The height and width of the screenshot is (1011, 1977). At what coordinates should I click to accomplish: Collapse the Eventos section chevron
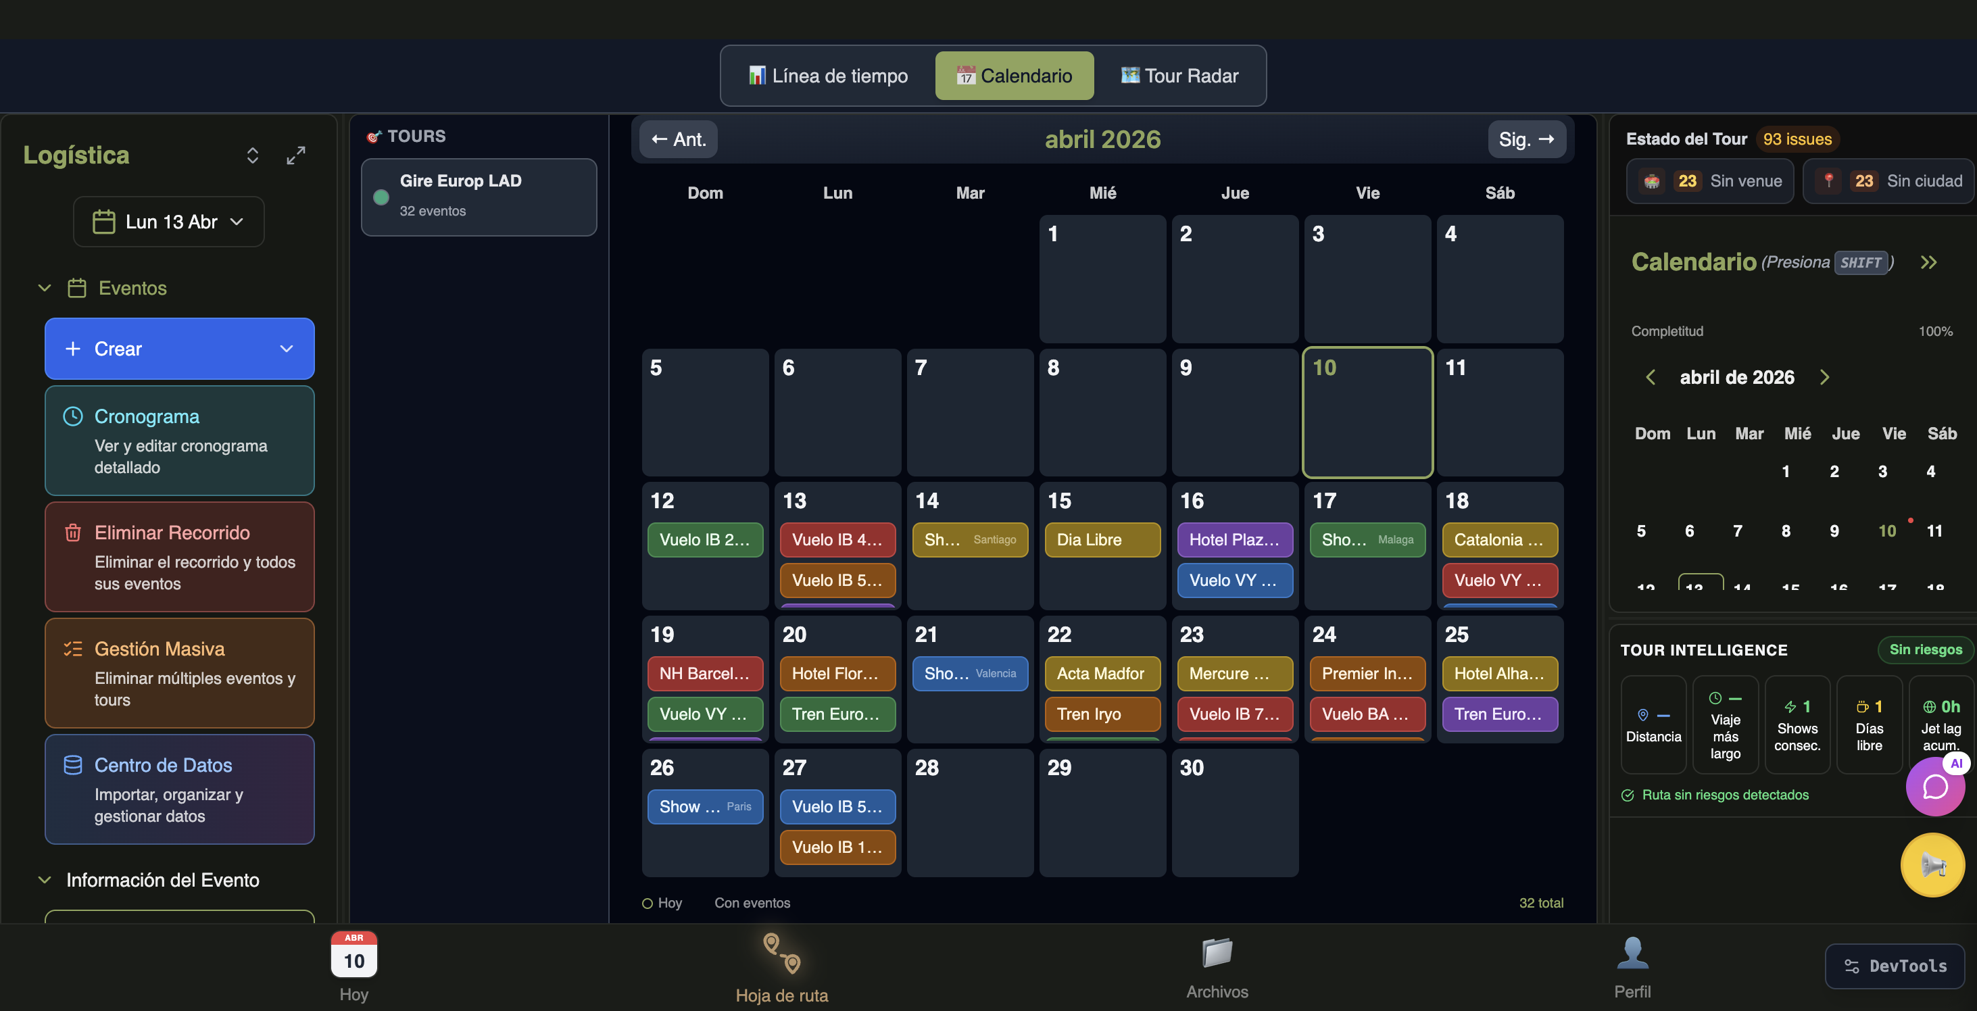coord(45,288)
